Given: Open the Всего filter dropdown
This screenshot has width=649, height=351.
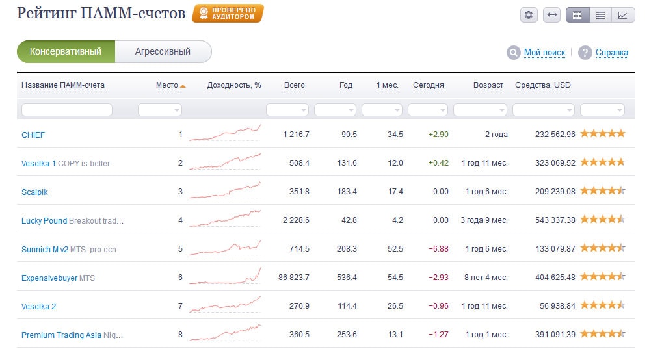Looking at the screenshot, I should (287, 110).
